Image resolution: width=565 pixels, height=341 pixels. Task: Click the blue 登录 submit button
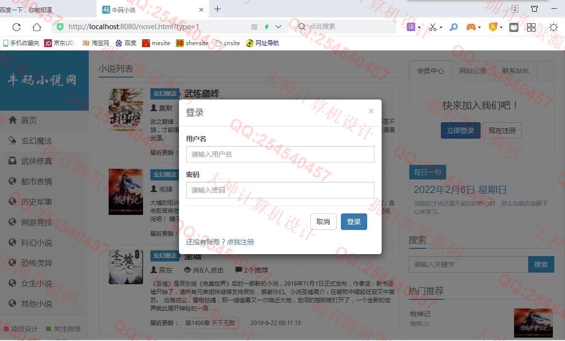354,222
